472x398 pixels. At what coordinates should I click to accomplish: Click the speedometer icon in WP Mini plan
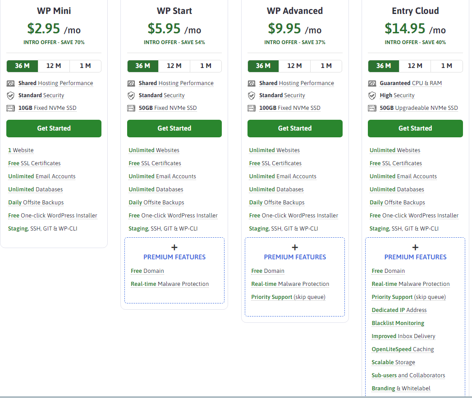coord(10,83)
